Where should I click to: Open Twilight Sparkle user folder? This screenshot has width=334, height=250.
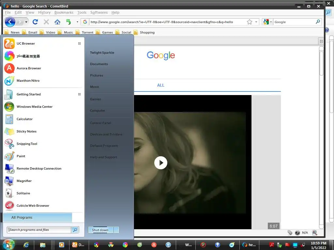click(x=102, y=52)
